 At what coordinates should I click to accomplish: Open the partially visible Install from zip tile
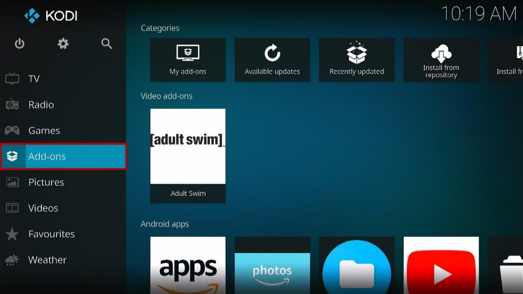(x=505, y=60)
